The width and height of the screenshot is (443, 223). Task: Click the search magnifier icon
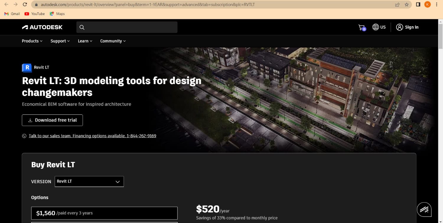(82, 27)
